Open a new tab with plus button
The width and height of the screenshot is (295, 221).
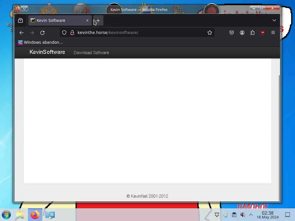pyautogui.click(x=98, y=20)
